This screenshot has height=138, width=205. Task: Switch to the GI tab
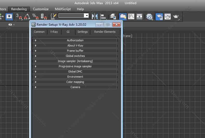68,32
